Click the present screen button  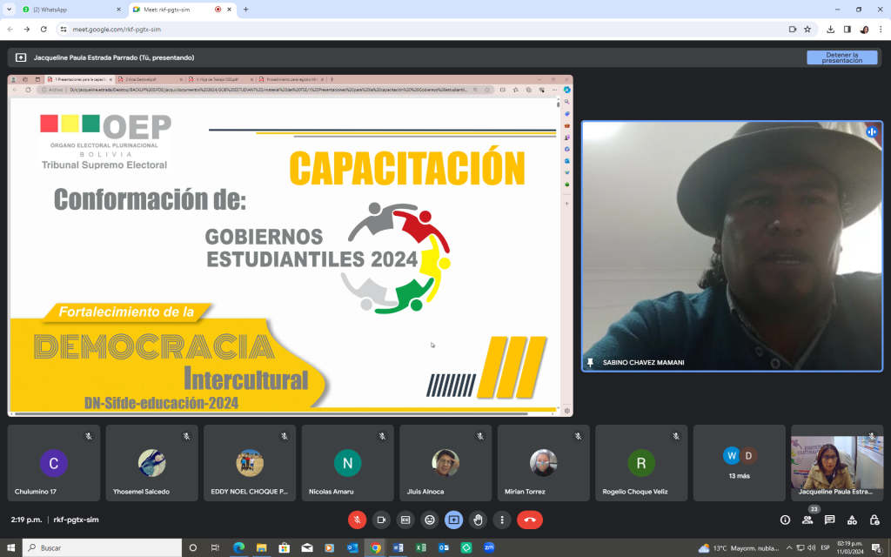coord(453,520)
